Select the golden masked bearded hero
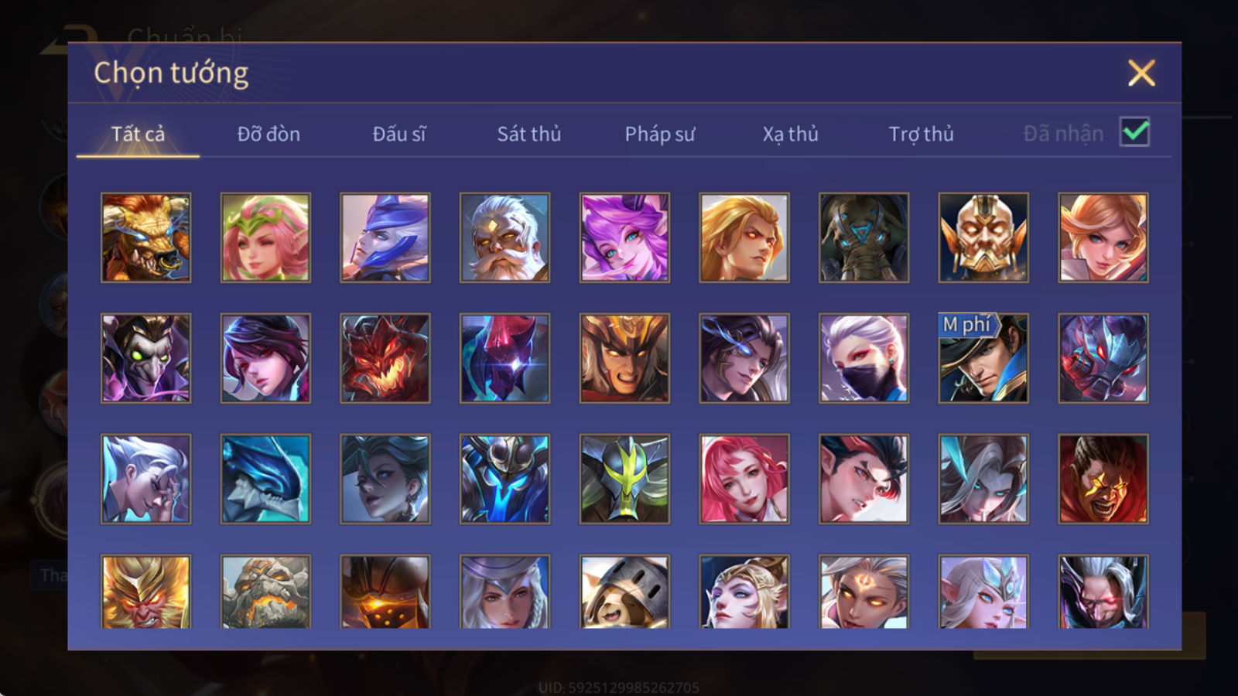This screenshot has height=696, width=1238. pos(983,237)
